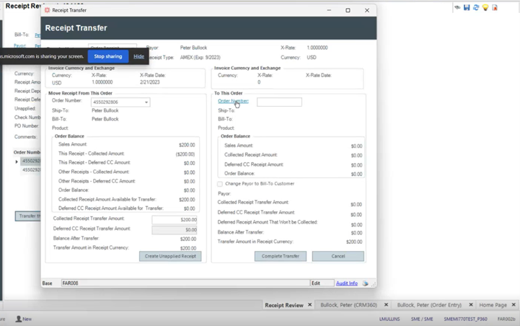Screen dimensions: 520x326
Task: Click the document delete icon with red X
Action: tap(495, 7)
